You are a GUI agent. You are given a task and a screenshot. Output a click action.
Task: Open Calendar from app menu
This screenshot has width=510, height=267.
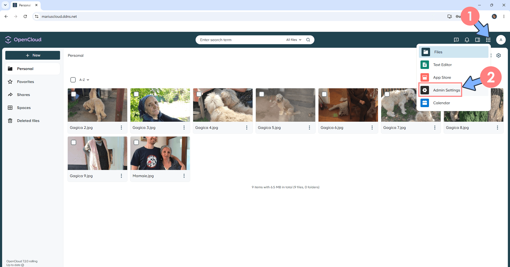click(453, 103)
